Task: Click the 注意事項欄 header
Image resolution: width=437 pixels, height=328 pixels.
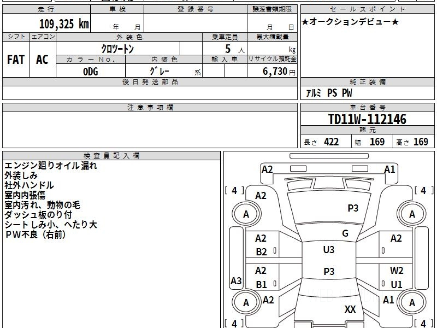Action: pyautogui.click(x=150, y=108)
